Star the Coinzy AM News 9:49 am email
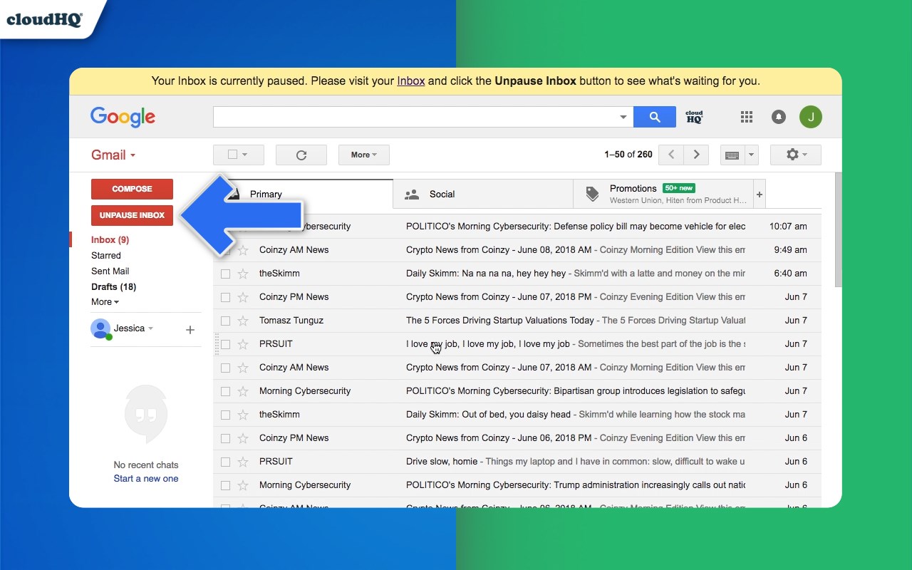This screenshot has height=570, width=912. [243, 250]
